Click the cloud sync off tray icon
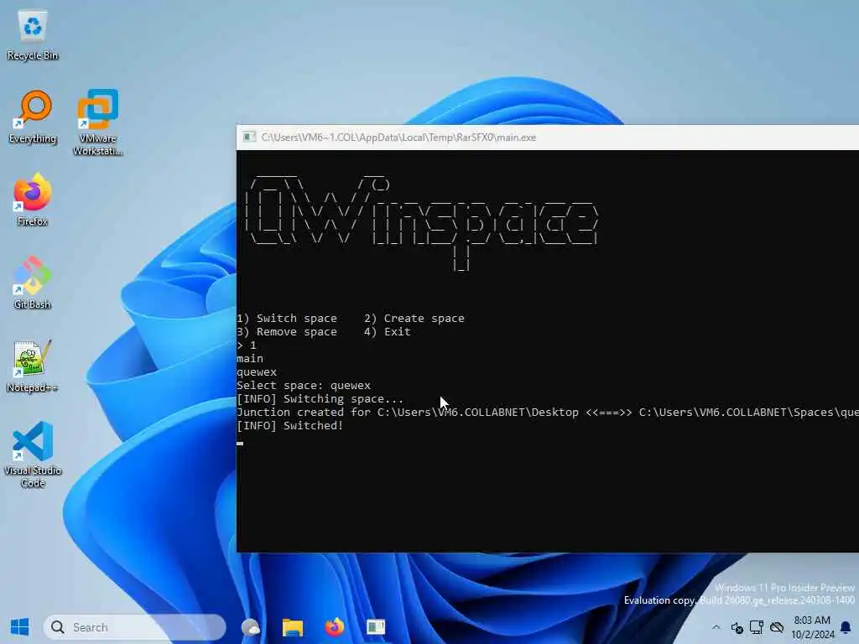 coord(776,627)
